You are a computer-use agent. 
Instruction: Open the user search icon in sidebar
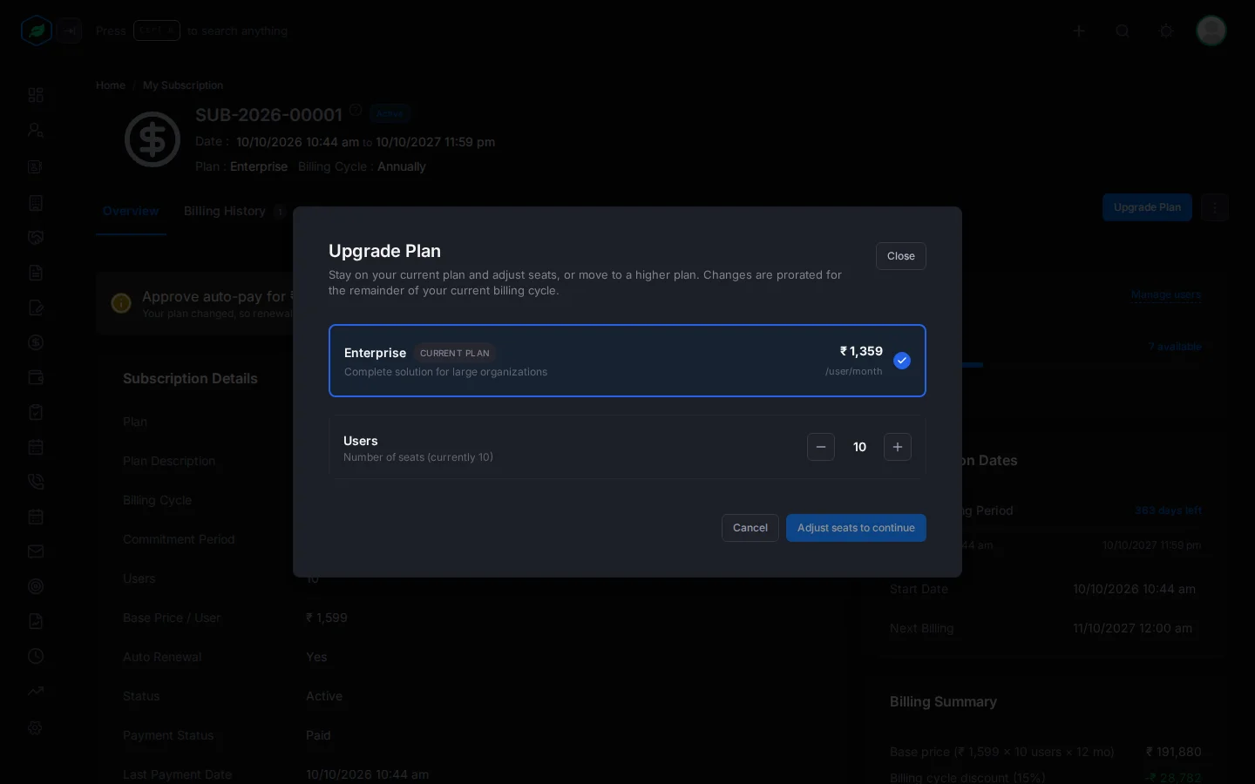click(x=36, y=130)
